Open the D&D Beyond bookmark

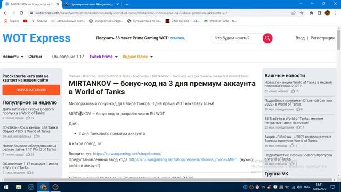click(182, 21)
